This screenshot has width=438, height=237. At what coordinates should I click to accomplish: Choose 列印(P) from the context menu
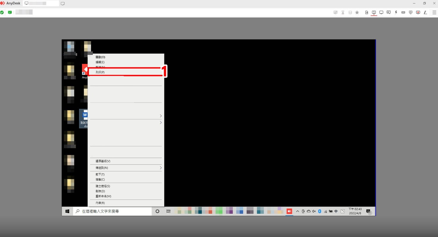point(100,72)
